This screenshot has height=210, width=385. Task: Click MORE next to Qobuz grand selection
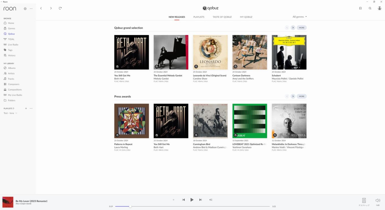coord(302,27)
